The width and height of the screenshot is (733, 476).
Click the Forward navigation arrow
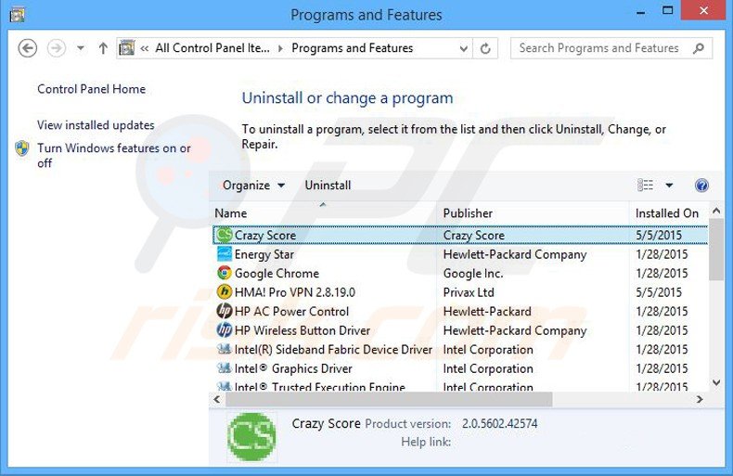click(x=57, y=48)
